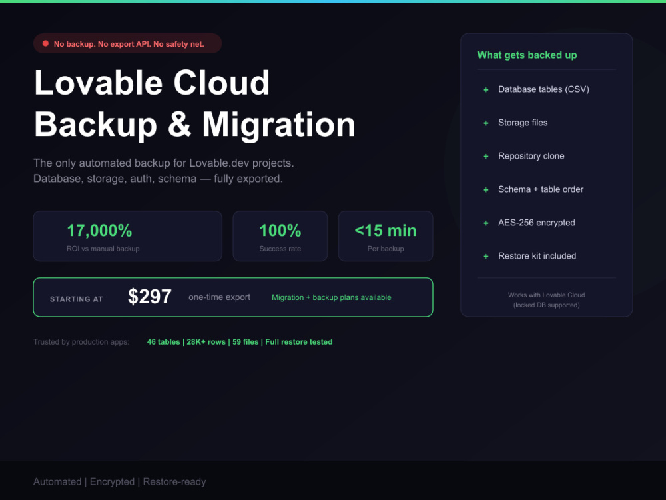Click 'Restore-ready' in the footer
666x500 pixels.
174,482
